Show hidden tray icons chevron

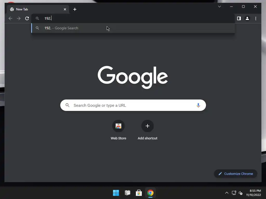pyautogui.click(x=227, y=193)
